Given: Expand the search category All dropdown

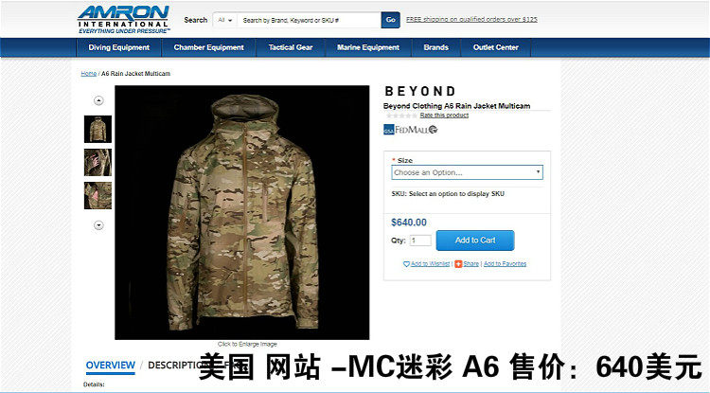Looking at the screenshot, I should coord(224,21).
